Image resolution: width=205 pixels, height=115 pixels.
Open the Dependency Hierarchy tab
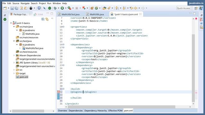(95, 111)
